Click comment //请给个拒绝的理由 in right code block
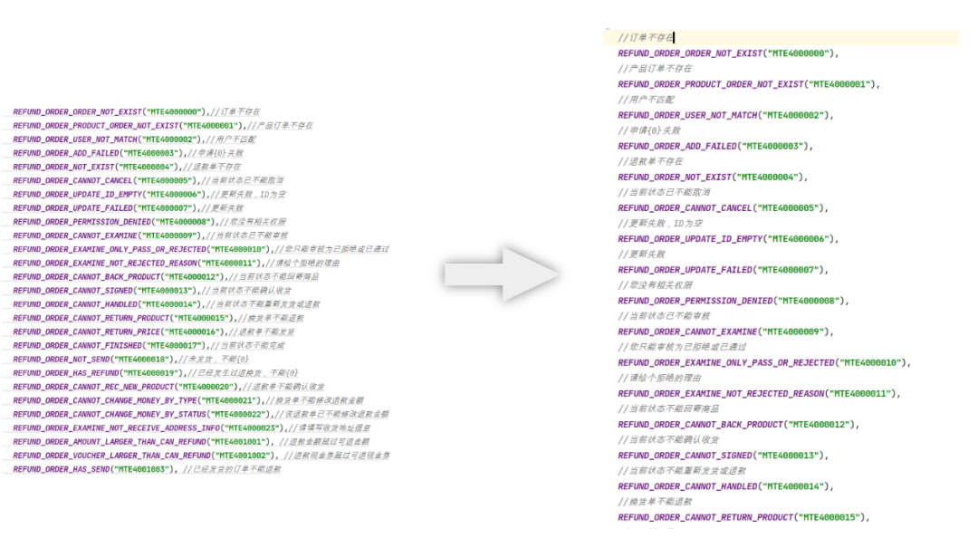 660,379
